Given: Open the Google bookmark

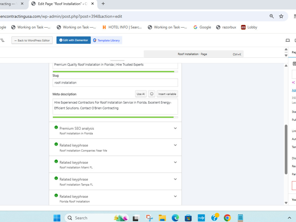Looking at the screenshot, I should point(202,27).
